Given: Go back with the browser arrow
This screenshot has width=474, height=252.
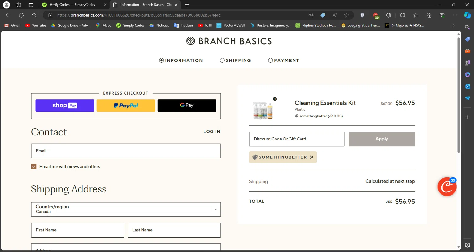Looking at the screenshot, I should pos(8,15).
